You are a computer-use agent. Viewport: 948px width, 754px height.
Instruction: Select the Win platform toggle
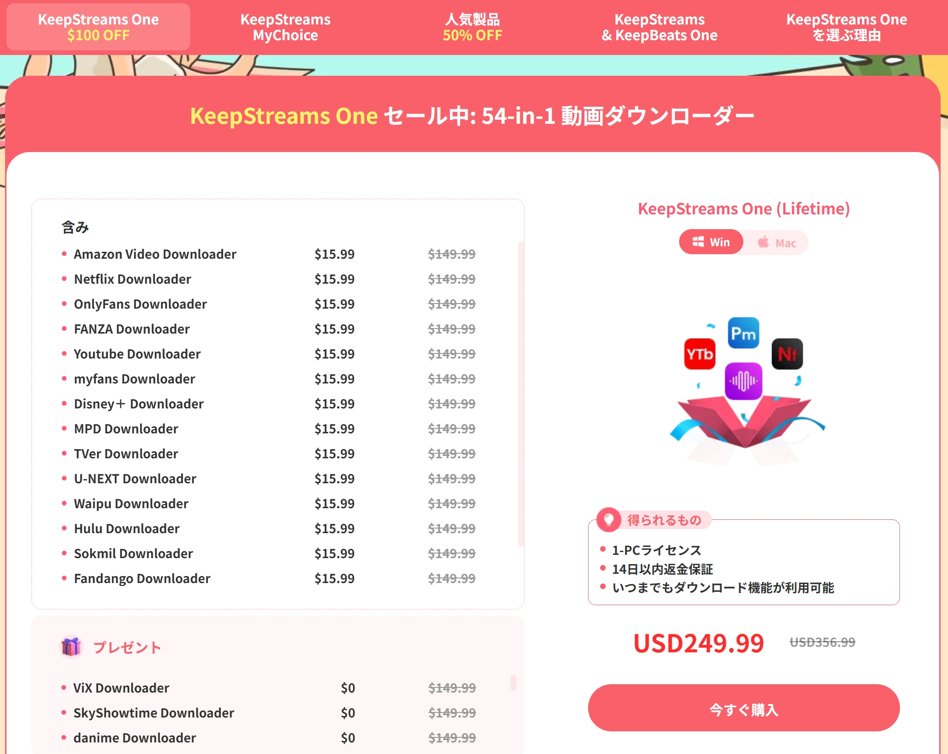point(711,242)
